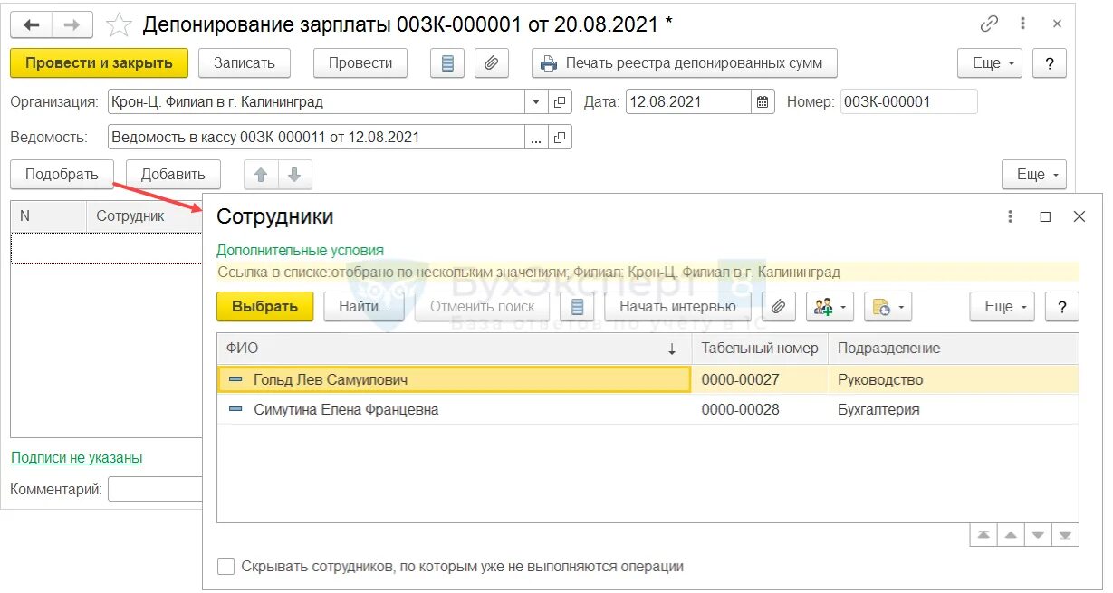Click the Отменить поиск button
Image resolution: width=1113 pixels, height=593 pixels.
pos(482,307)
